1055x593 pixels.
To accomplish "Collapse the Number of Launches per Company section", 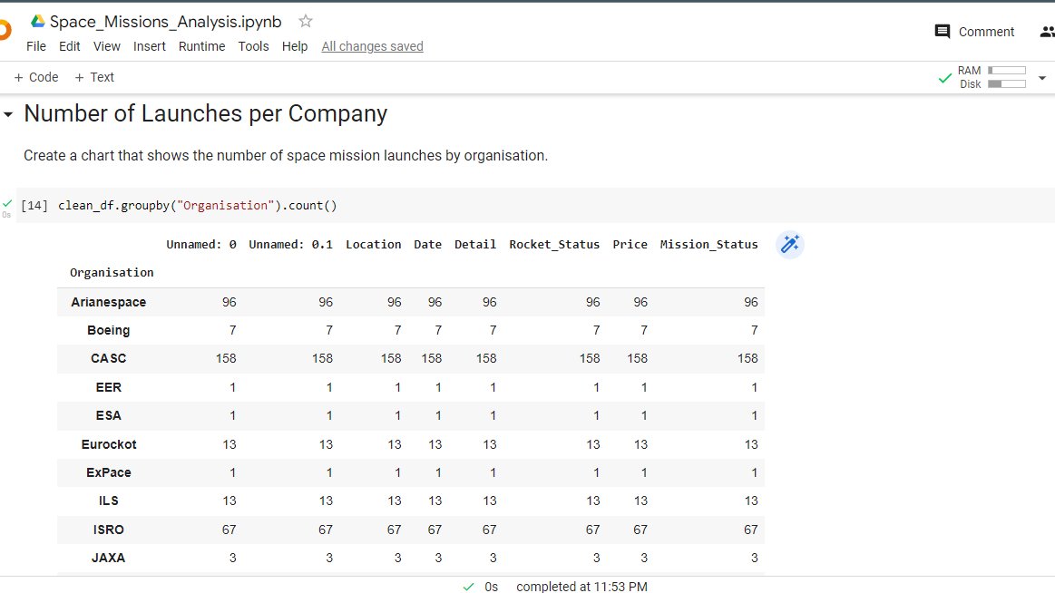I will coord(8,115).
